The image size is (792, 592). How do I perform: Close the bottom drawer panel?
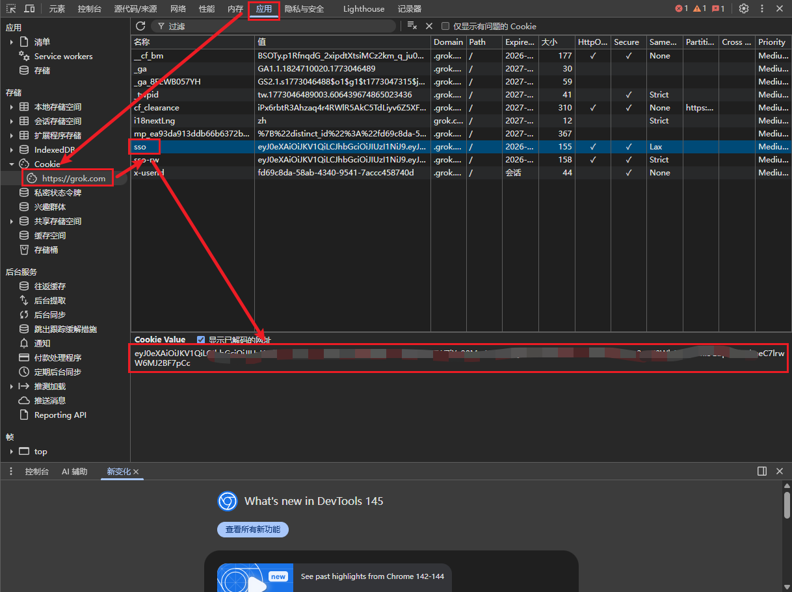(780, 471)
